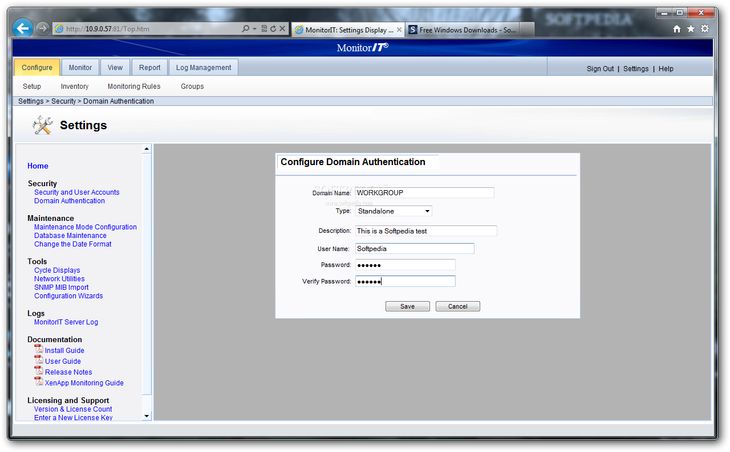Open Cycle Displays link
Screen dimensions: 730x452
[57, 270]
